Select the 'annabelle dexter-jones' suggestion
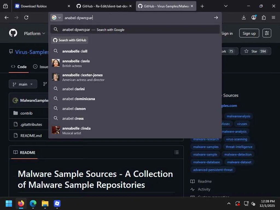This screenshot has width=280, height=210. pos(135,77)
